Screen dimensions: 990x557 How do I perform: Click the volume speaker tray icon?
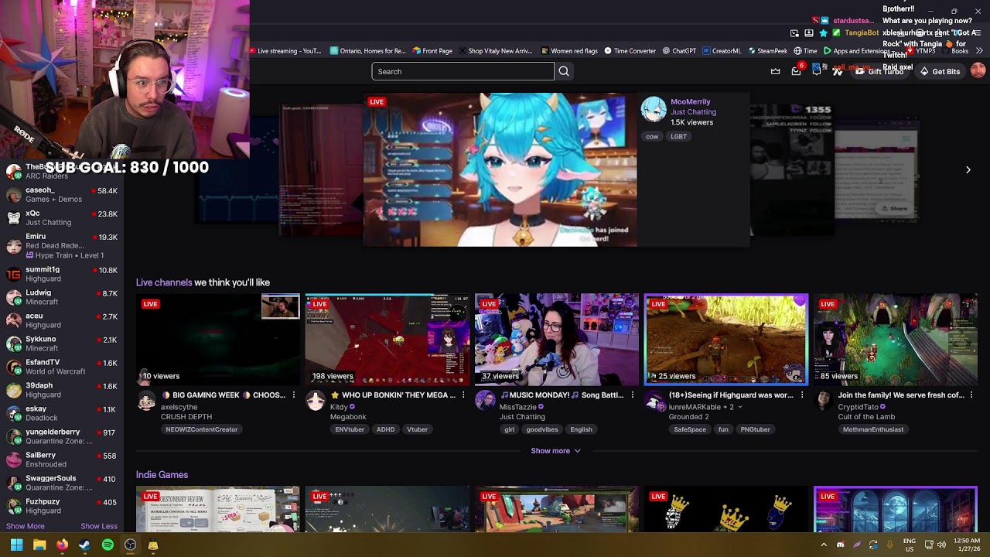[941, 545]
